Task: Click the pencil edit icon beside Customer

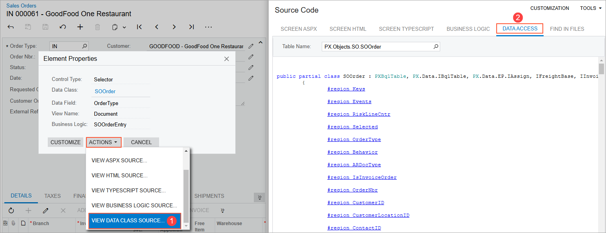Action: point(251,46)
